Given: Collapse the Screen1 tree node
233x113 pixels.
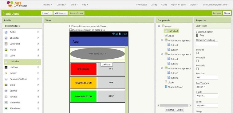Looking at the screenshot, I should [159, 26].
